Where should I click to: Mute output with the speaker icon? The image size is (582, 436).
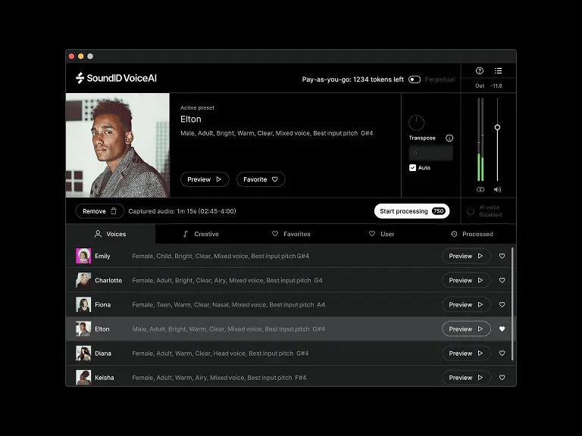point(497,189)
